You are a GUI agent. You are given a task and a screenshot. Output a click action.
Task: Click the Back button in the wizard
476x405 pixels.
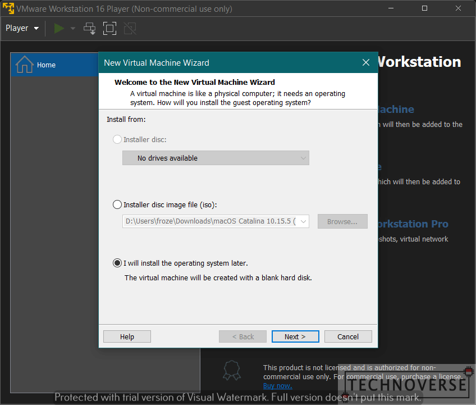[242, 336]
